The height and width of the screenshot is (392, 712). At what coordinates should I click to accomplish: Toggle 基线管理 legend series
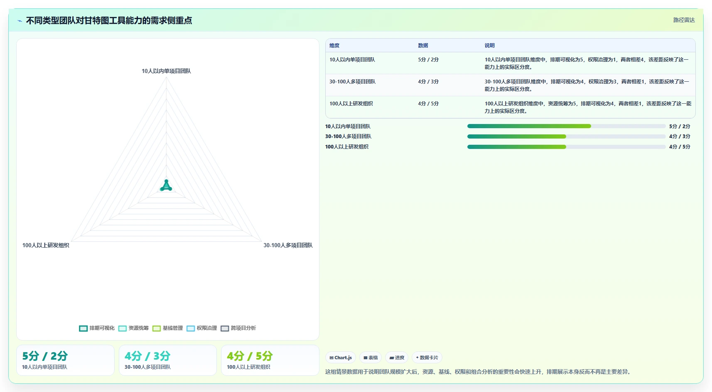point(167,328)
